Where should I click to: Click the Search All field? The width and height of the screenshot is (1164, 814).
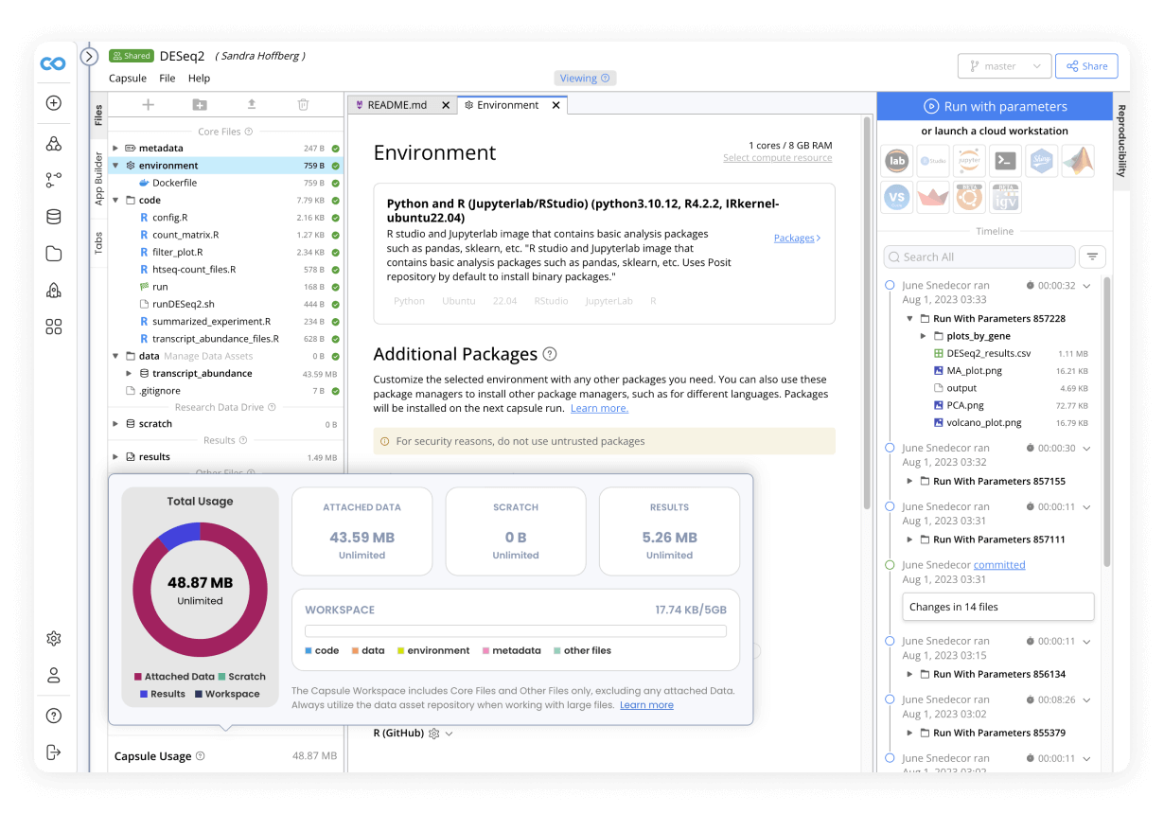(979, 257)
